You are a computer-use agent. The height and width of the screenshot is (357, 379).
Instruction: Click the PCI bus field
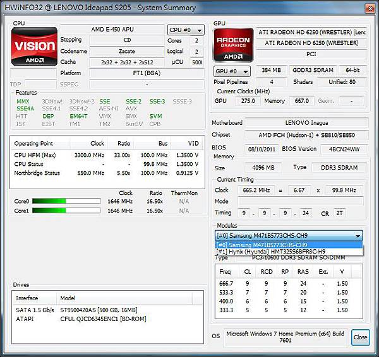pyautogui.click(x=311, y=54)
